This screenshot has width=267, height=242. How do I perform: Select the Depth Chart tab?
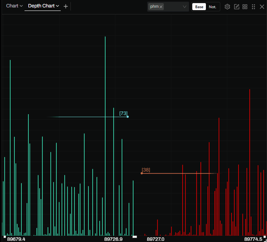tap(43, 6)
